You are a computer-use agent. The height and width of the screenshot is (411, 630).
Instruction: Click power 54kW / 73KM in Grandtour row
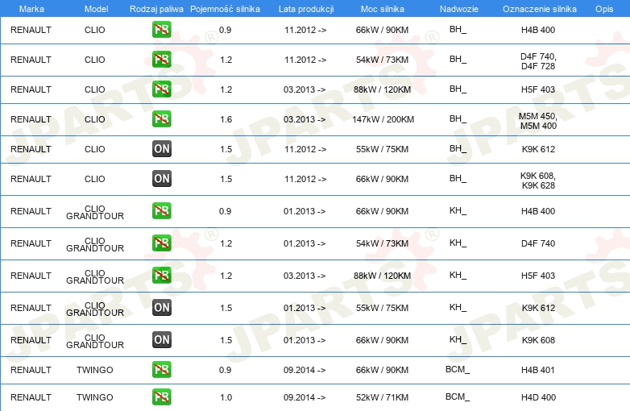(x=382, y=243)
